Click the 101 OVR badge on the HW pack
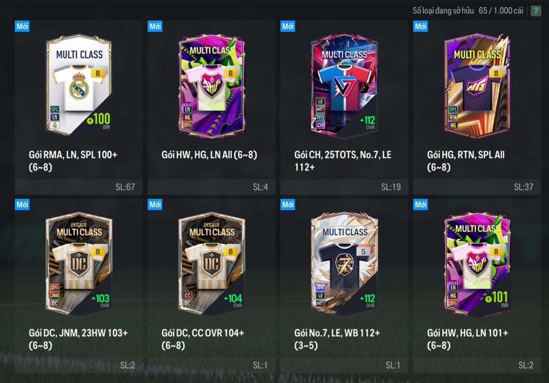 coord(497,299)
